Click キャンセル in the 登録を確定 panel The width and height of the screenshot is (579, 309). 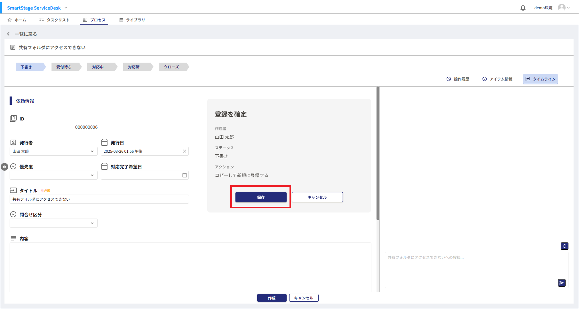coord(317,197)
